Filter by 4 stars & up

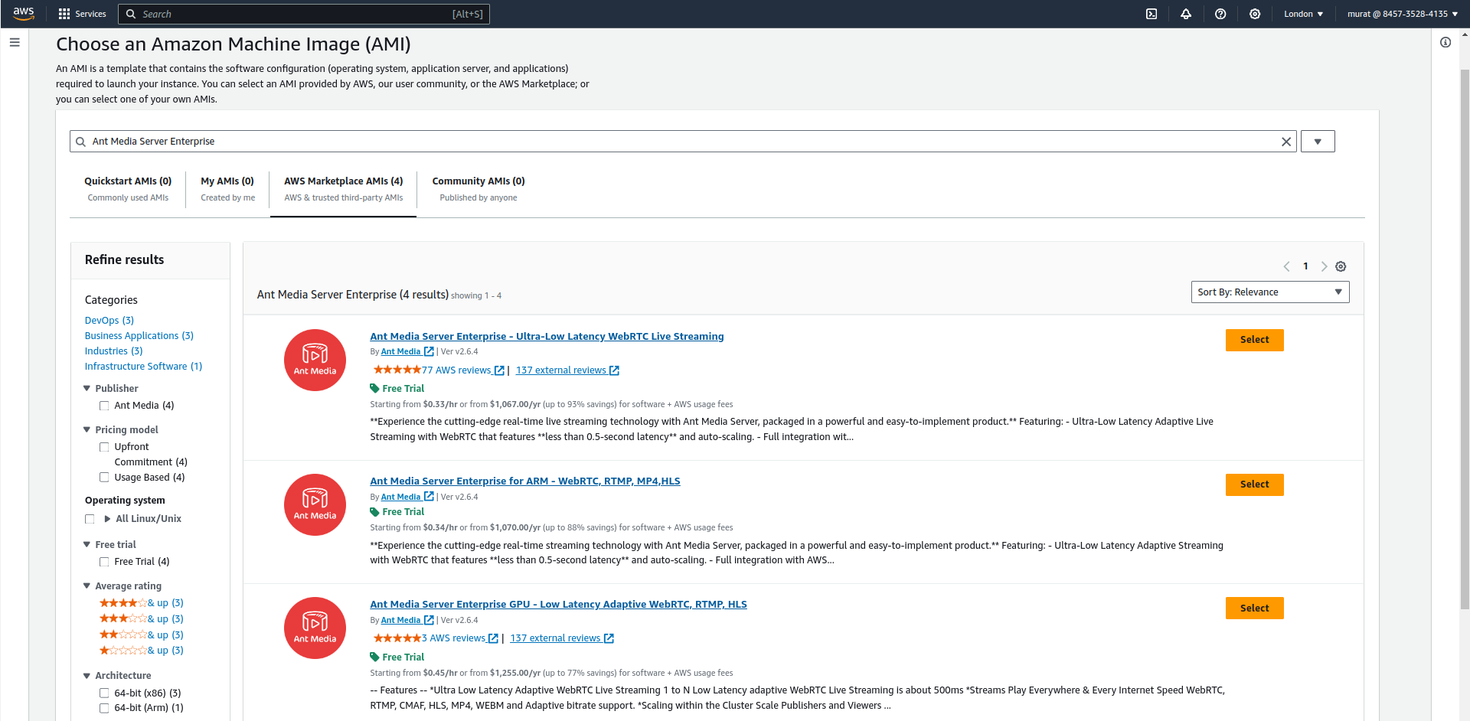(x=142, y=603)
